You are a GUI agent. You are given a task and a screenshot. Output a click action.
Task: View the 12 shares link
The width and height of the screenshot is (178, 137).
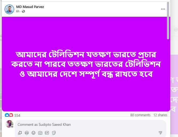[x=160, y=115]
